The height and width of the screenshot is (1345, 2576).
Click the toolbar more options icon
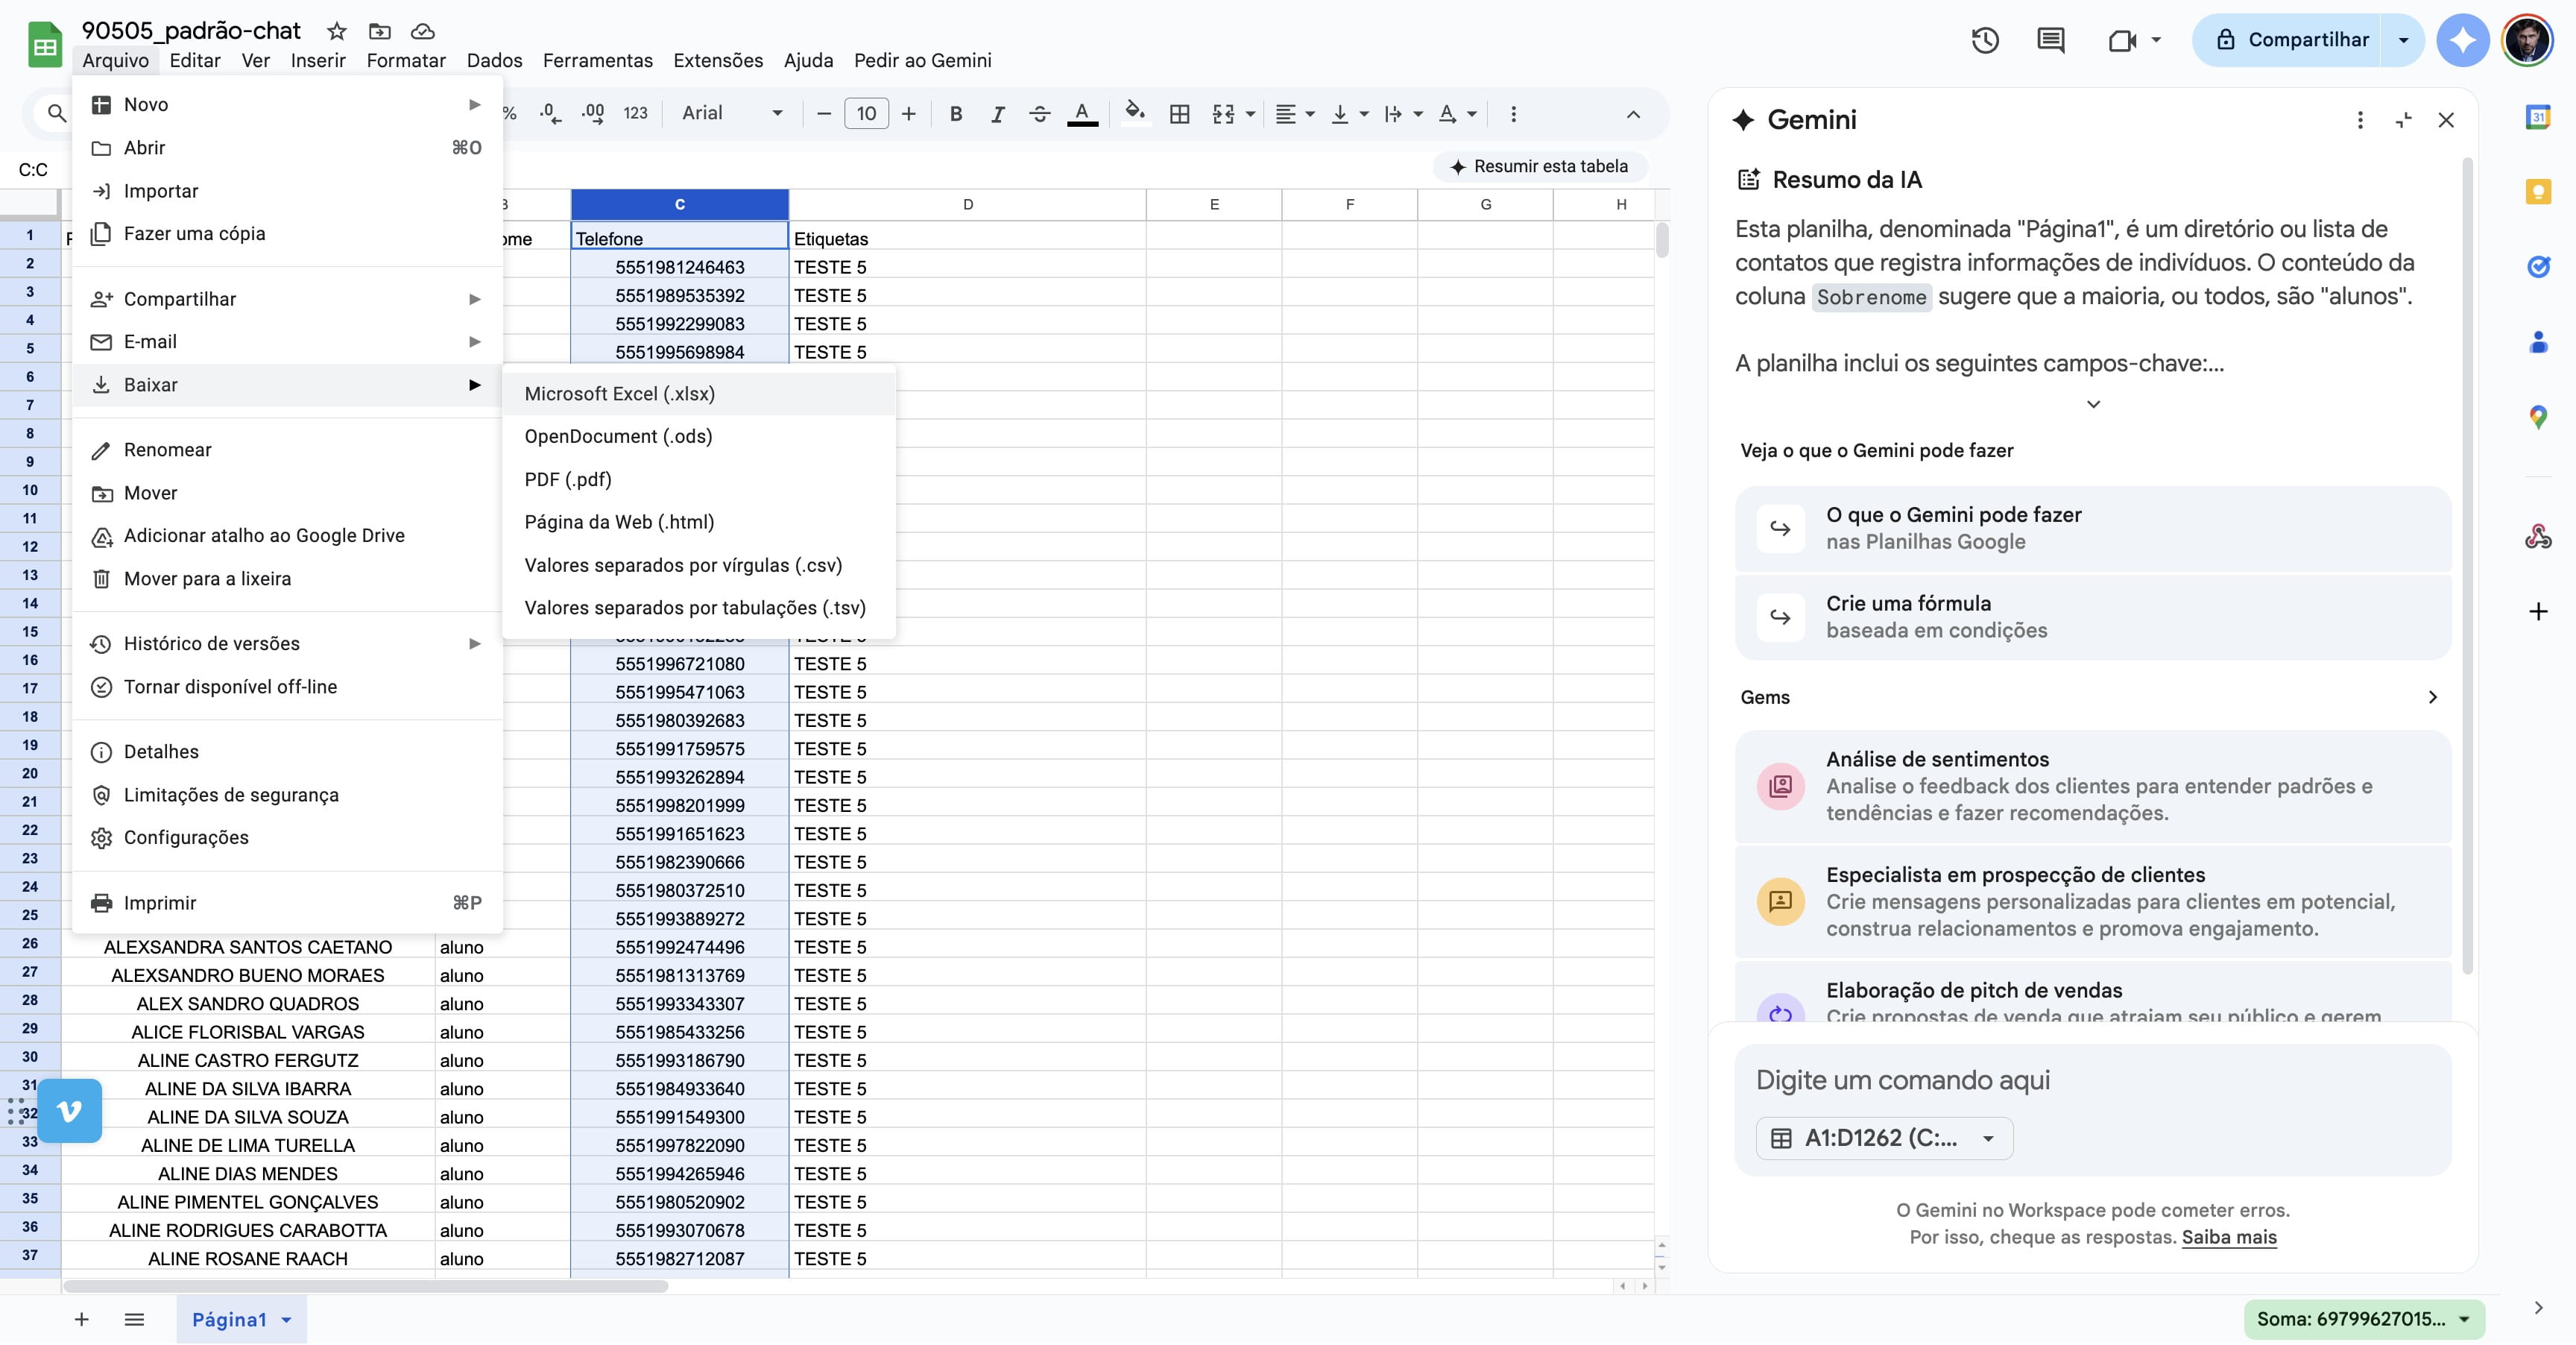coord(1513,114)
